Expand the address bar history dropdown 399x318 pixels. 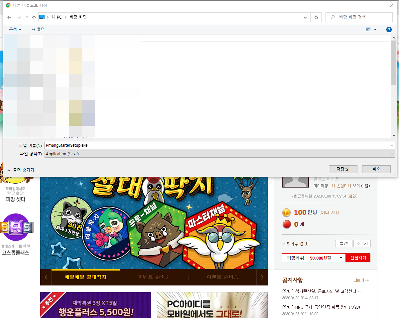[x=305, y=17]
